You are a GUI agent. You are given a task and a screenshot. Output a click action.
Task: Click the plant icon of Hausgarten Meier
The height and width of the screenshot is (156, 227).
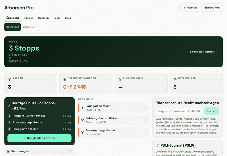[82, 108]
